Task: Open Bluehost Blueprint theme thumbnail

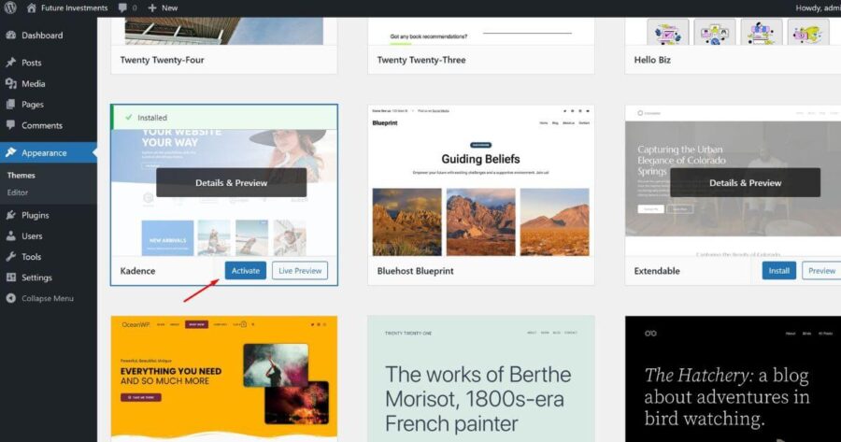Action: [480, 180]
